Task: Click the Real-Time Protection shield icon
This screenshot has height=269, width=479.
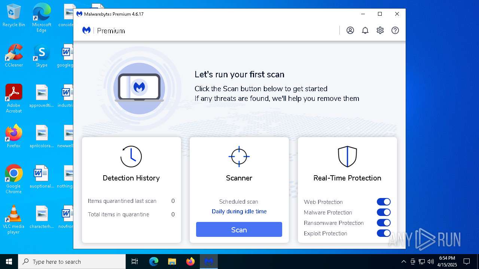Action: (347, 156)
